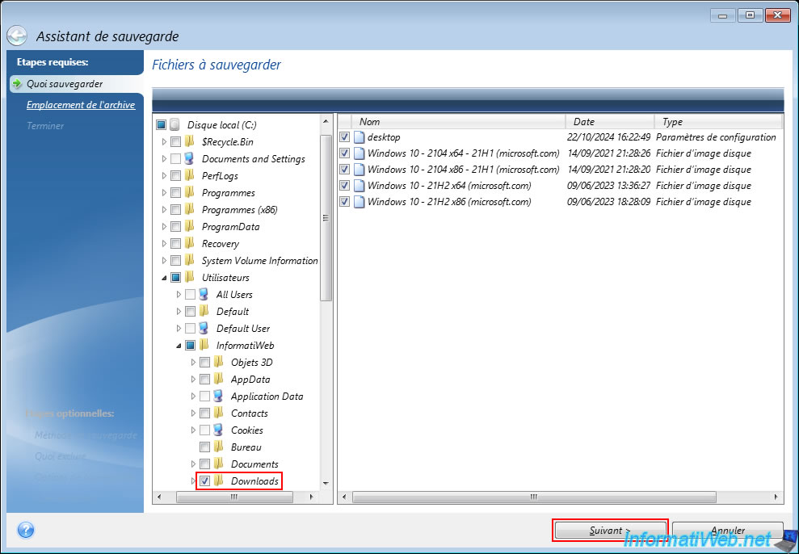Click the desktop file icon in list
This screenshot has width=799, height=554.
pos(359,137)
